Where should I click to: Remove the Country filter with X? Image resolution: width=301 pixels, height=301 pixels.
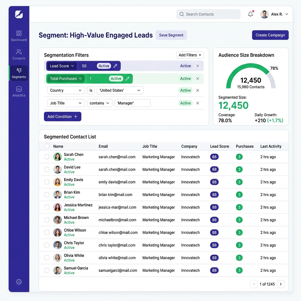pos(198,91)
